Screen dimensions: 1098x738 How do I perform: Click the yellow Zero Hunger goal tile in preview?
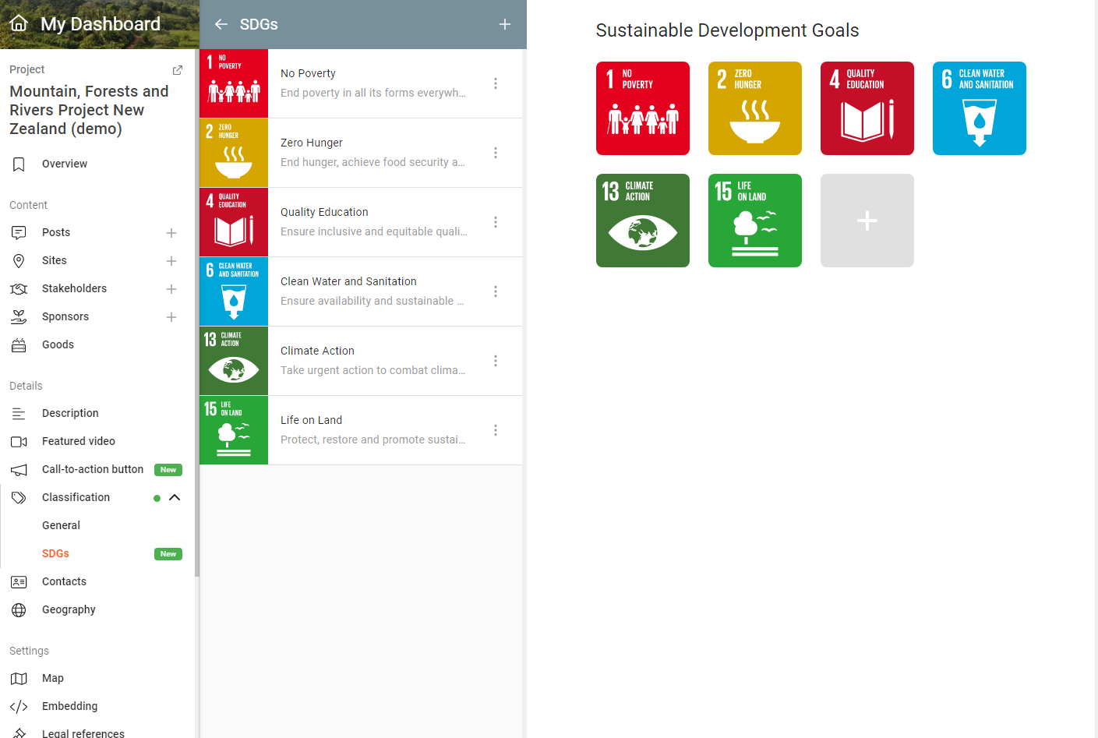point(755,108)
